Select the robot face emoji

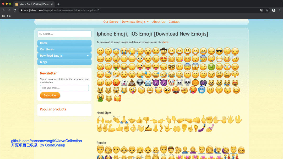coord(148,83)
